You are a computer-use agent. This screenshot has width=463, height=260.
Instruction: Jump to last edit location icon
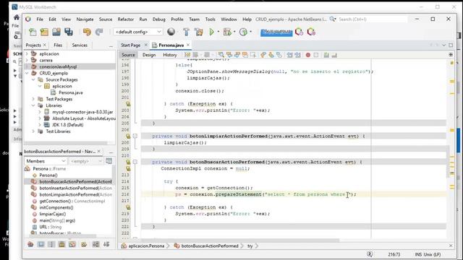coord(187,55)
